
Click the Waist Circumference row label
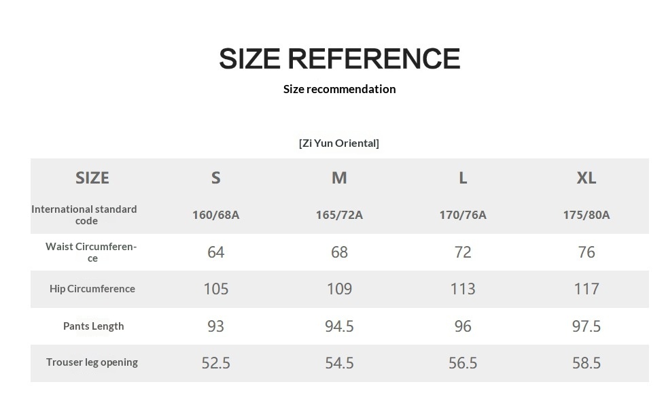pos(91,252)
